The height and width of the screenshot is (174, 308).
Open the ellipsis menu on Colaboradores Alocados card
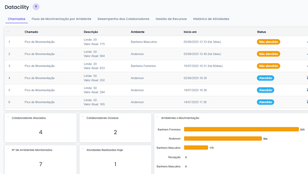pyautogui.click(x=8, y=116)
